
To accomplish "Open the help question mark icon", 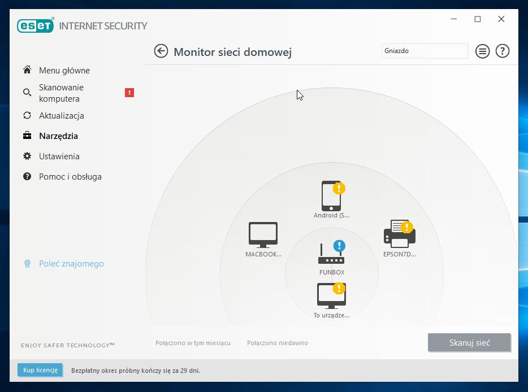I will [502, 51].
